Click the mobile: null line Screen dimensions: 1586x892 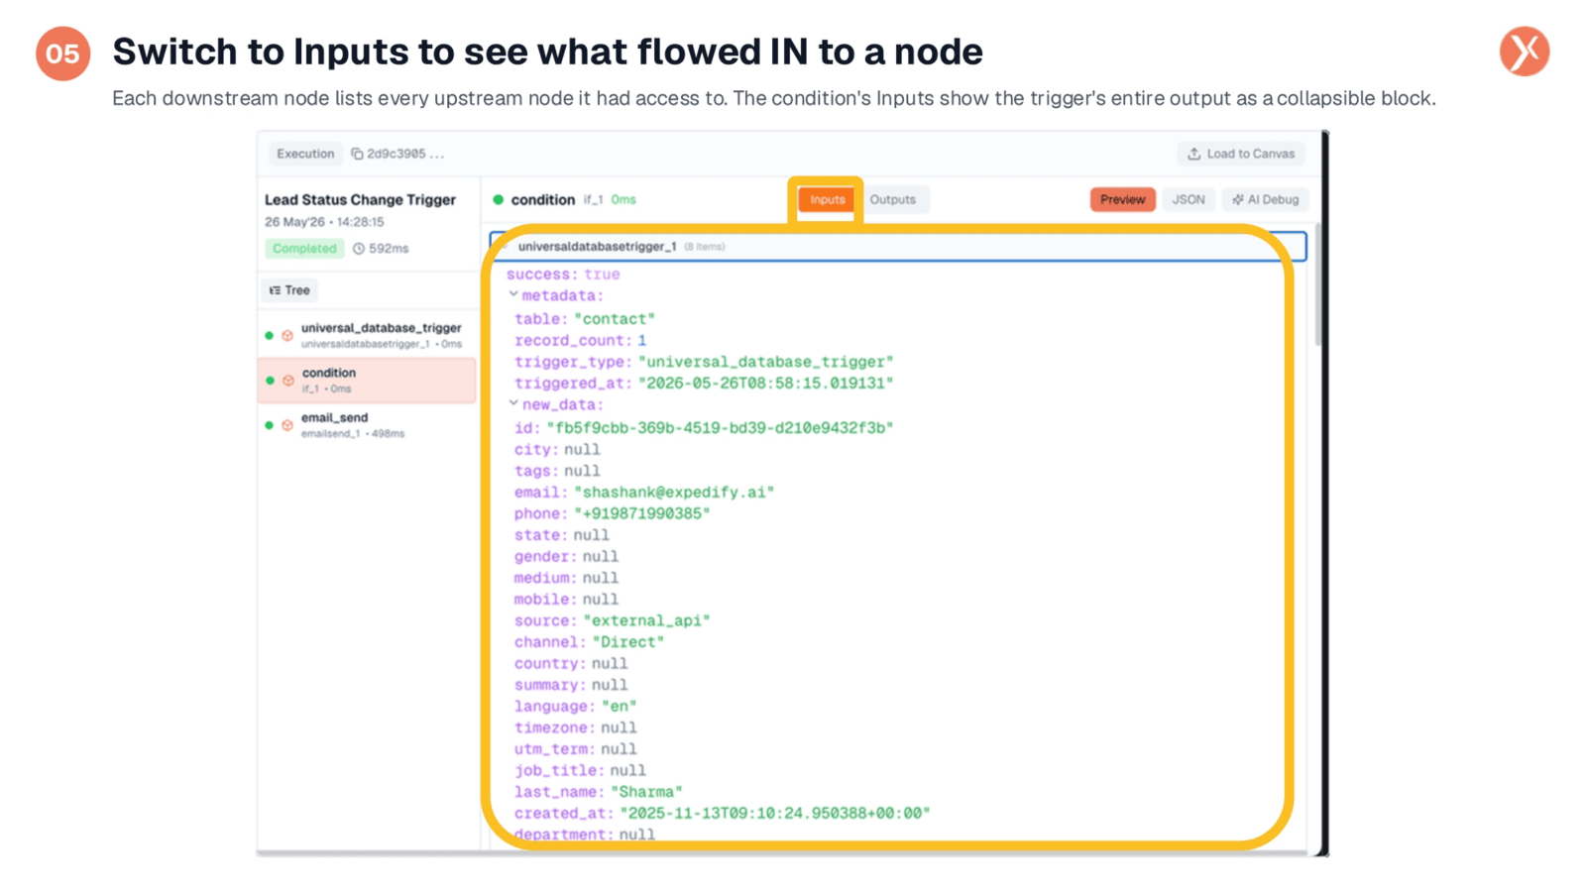(x=566, y=600)
